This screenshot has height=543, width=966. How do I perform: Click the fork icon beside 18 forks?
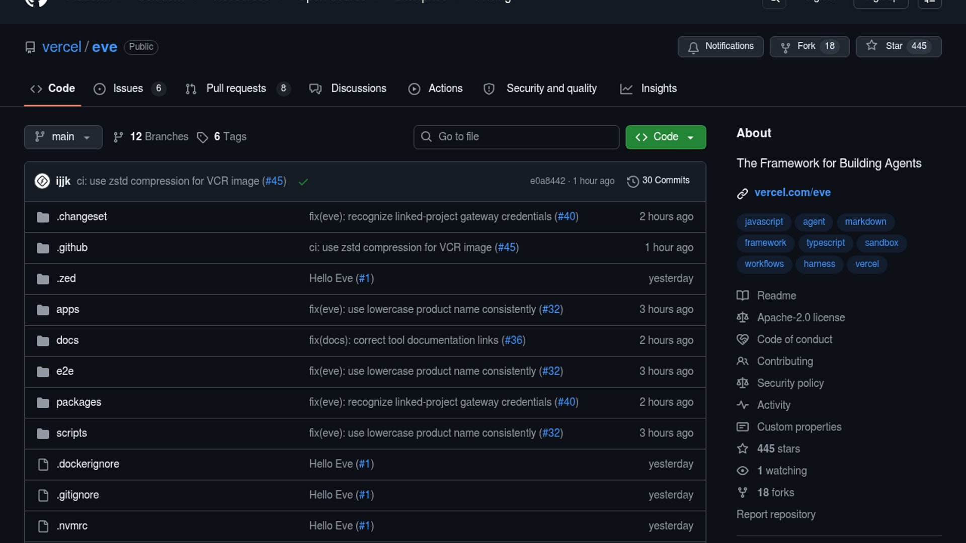tap(743, 492)
